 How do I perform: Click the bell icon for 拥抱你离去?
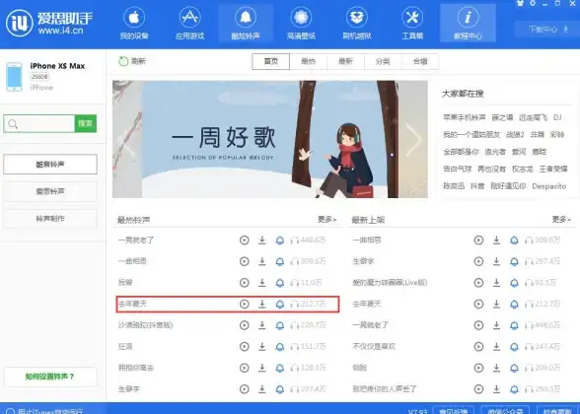point(280,368)
